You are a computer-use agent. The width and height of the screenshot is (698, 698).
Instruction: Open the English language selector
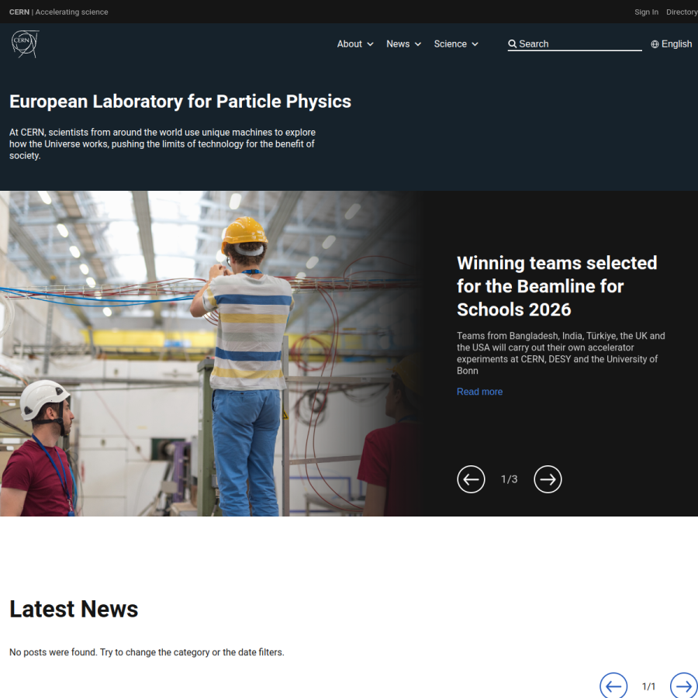[672, 44]
